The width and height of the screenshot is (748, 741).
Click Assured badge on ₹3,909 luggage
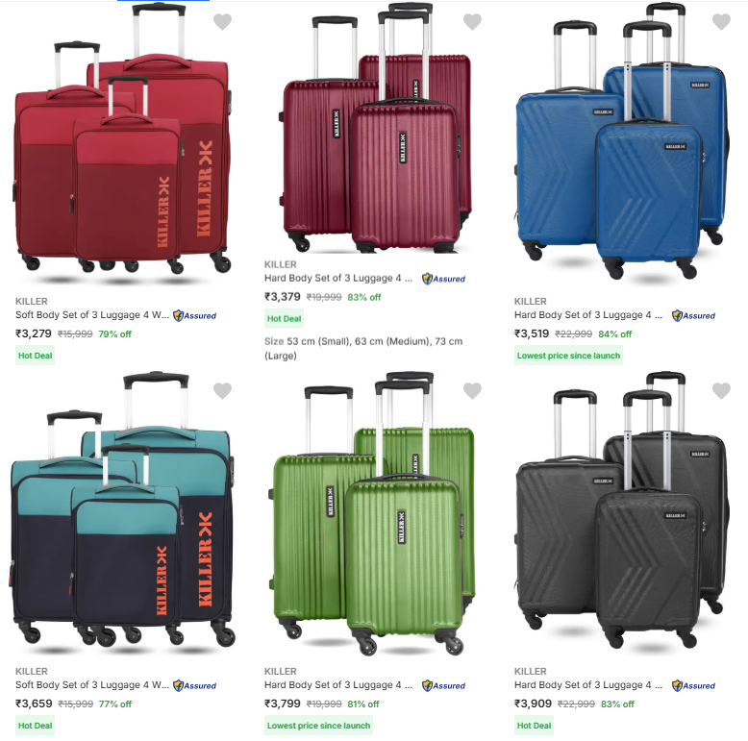click(x=693, y=685)
